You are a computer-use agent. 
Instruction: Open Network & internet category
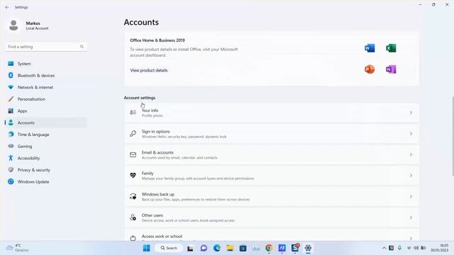[46, 87]
